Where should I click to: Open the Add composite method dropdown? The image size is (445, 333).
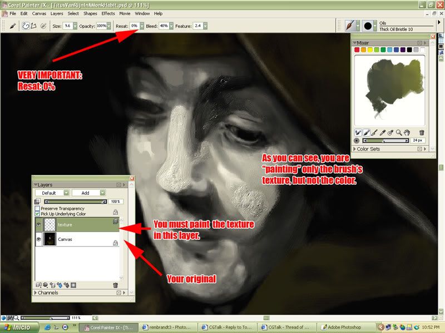pyautogui.click(x=103, y=193)
